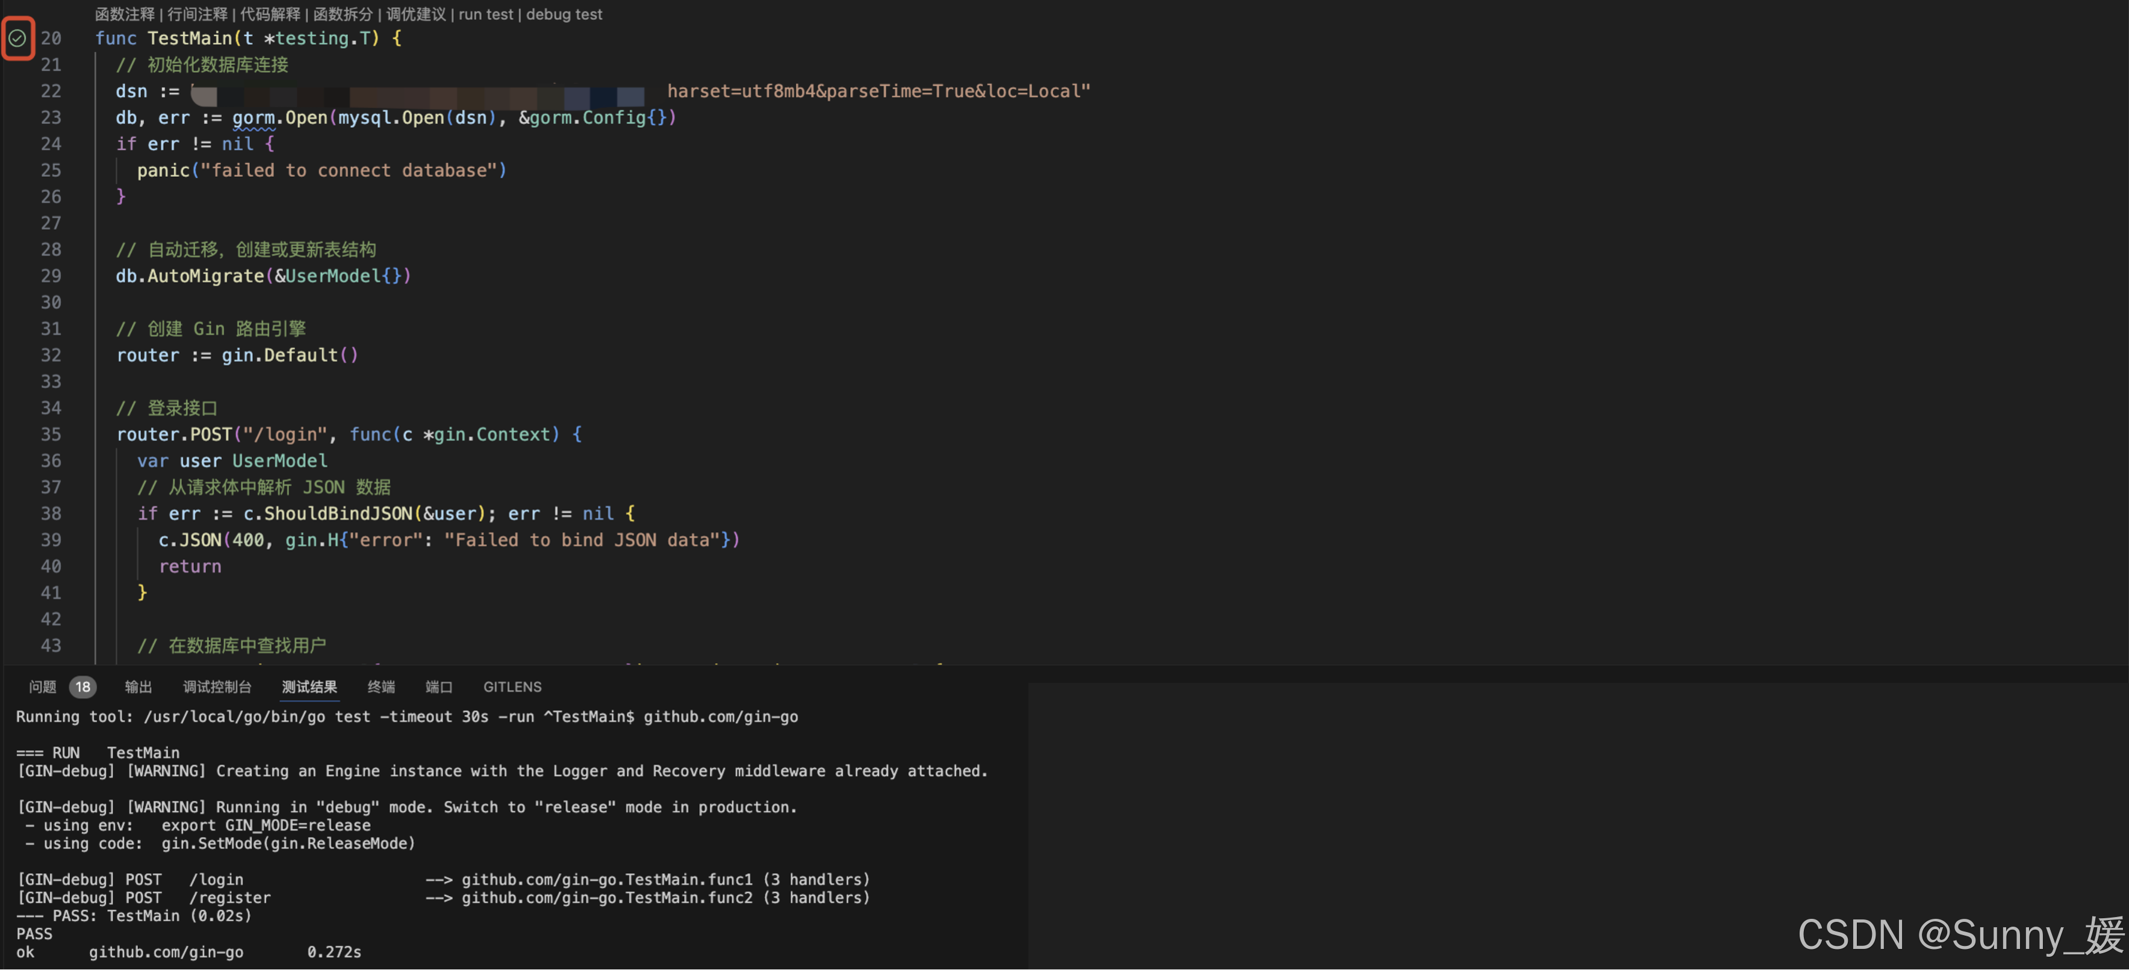The width and height of the screenshot is (2129, 970).
Task: Switch to the 端口 tab
Action: 439,687
